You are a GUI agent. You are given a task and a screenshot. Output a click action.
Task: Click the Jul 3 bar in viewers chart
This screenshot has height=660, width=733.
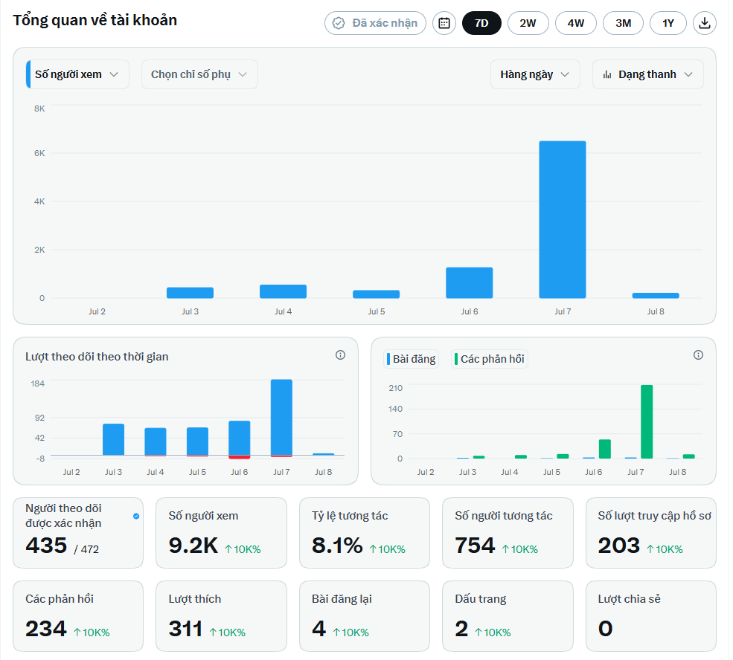coord(191,293)
